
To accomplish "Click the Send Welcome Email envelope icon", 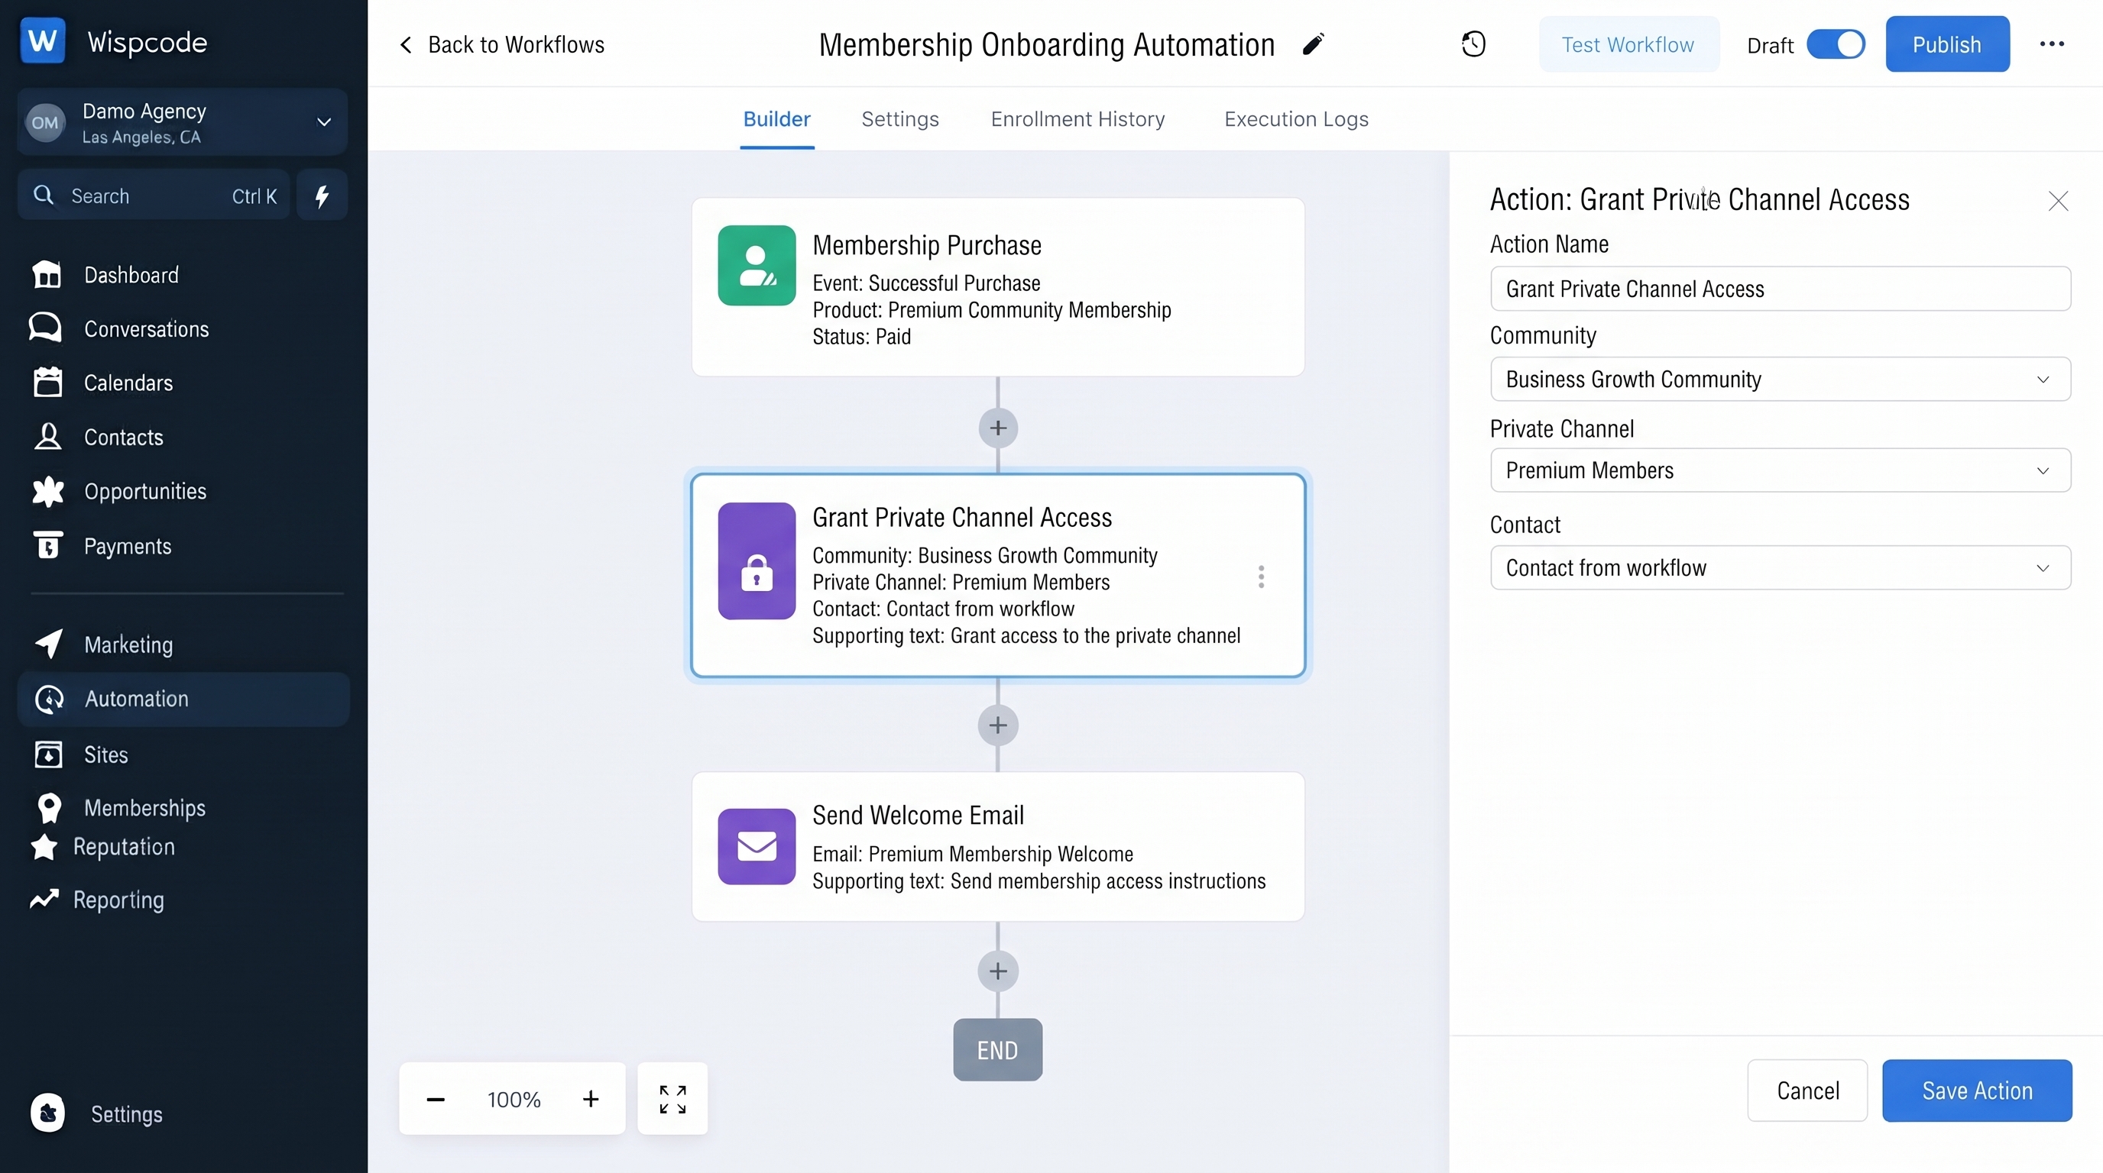I will tap(757, 846).
